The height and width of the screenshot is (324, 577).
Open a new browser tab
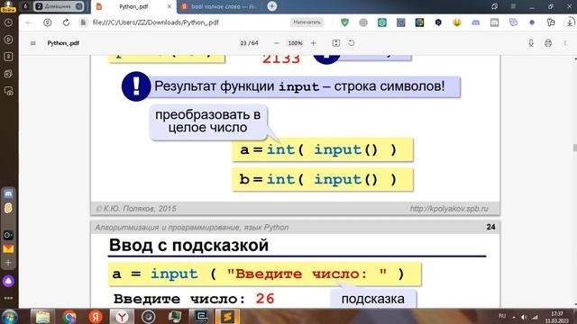(x=272, y=6)
